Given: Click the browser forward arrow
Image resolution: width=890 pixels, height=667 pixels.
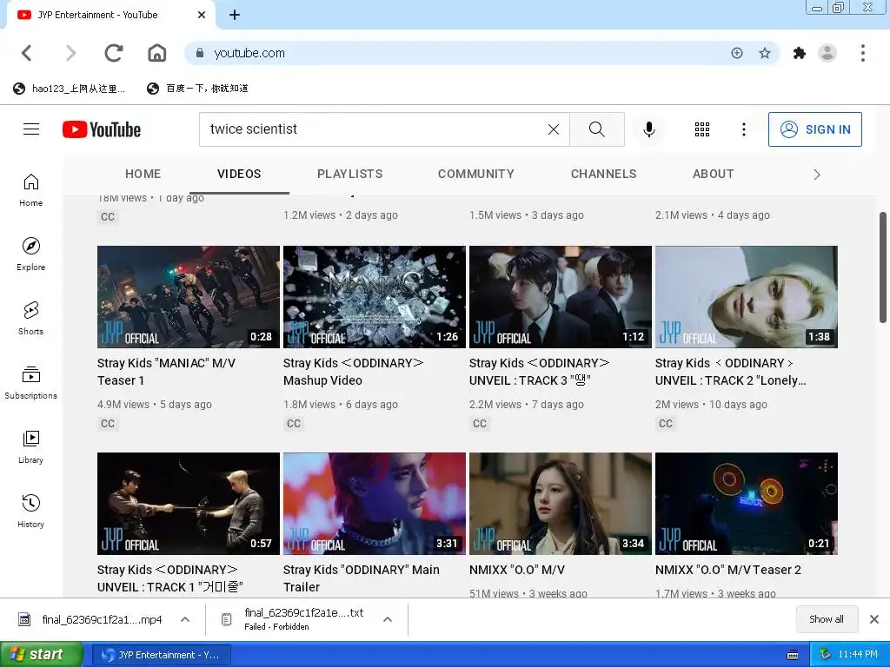Looking at the screenshot, I should tap(70, 53).
